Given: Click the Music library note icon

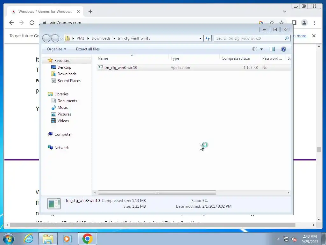Looking at the screenshot, I should click(53, 107).
